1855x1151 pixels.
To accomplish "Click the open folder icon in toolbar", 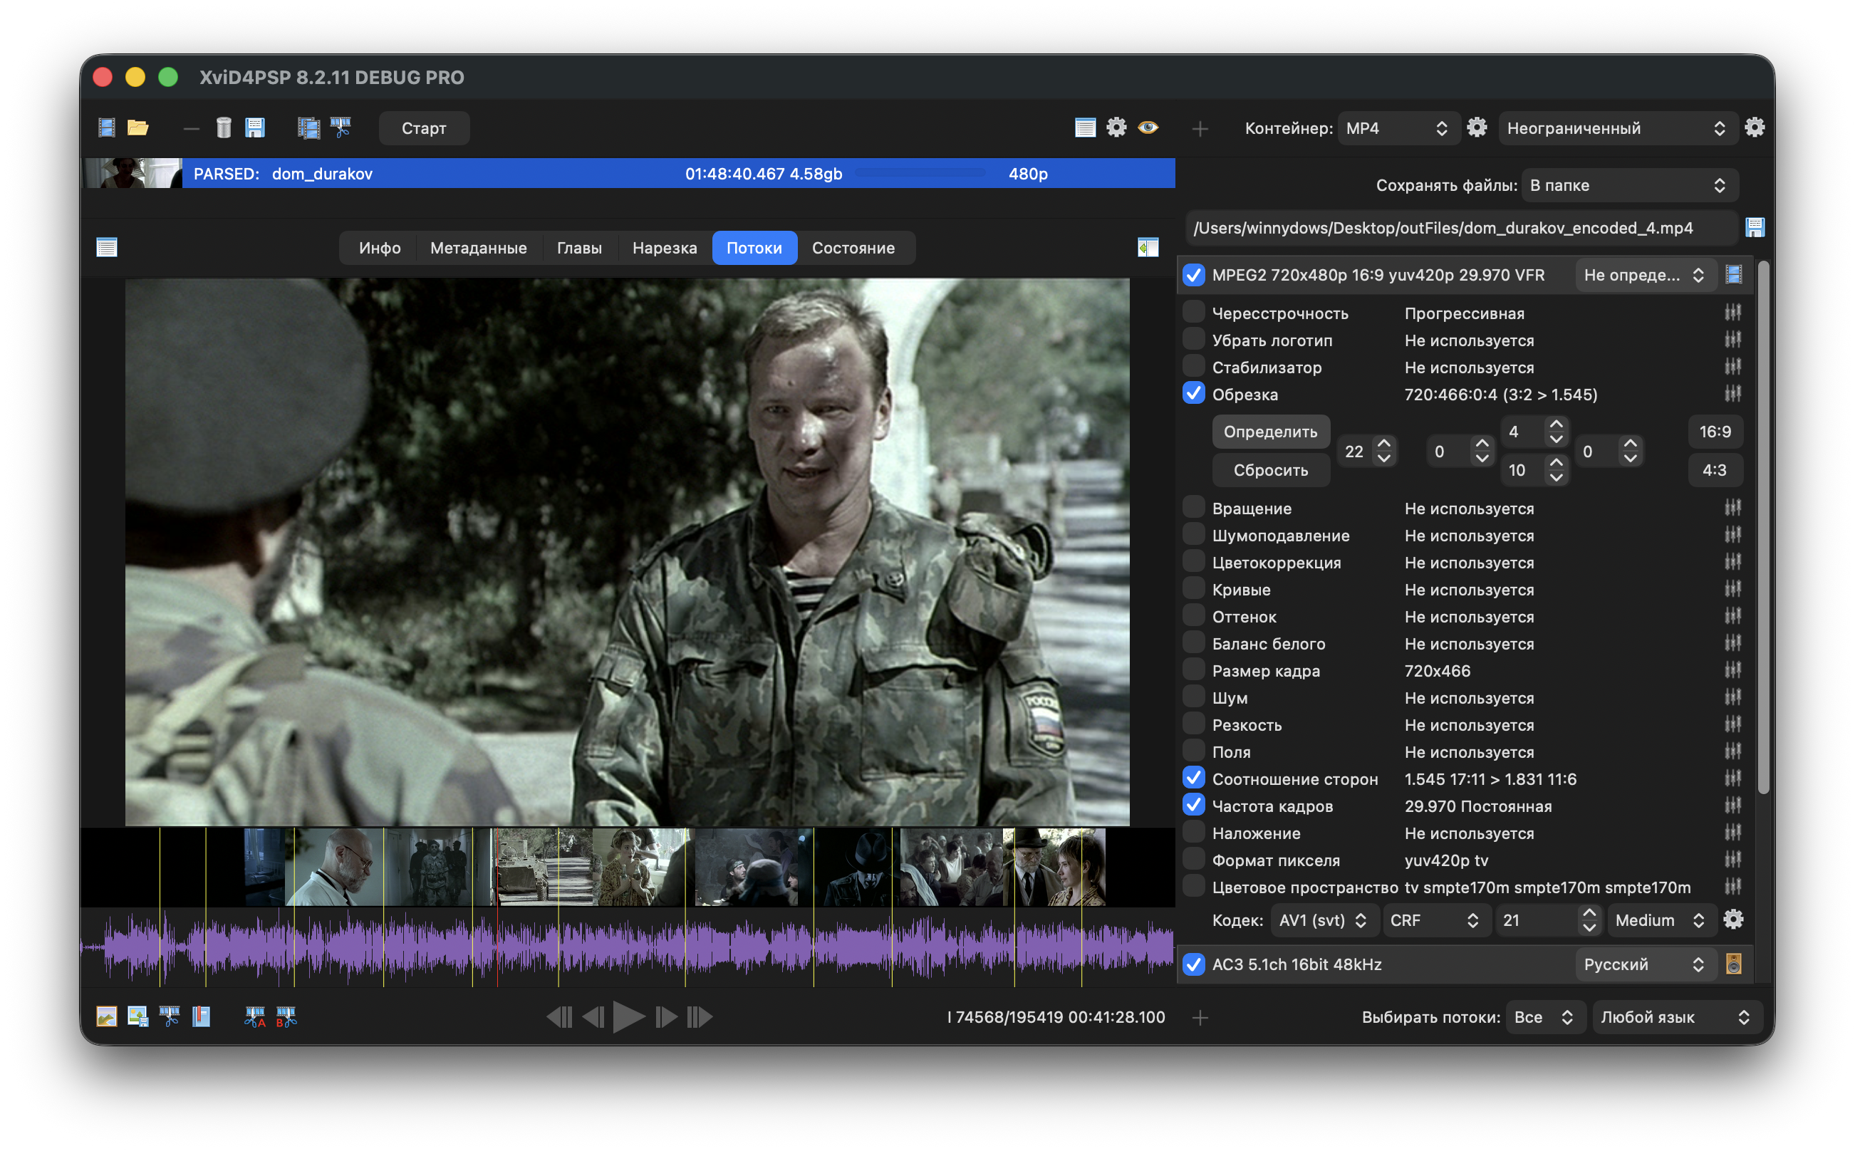I will coord(137,128).
